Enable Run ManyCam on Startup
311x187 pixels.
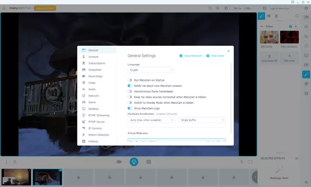coord(130,80)
